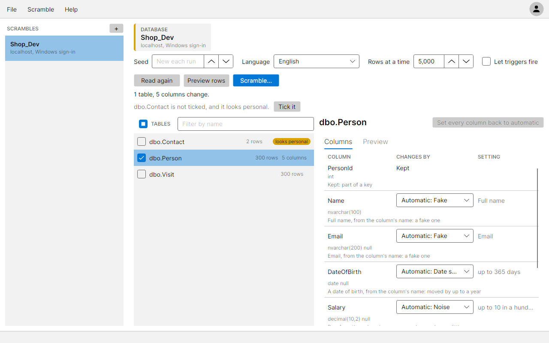Viewport: 549px width, 343px height.
Task: Click the Shop_Dev database card
Action: (x=172, y=37)
